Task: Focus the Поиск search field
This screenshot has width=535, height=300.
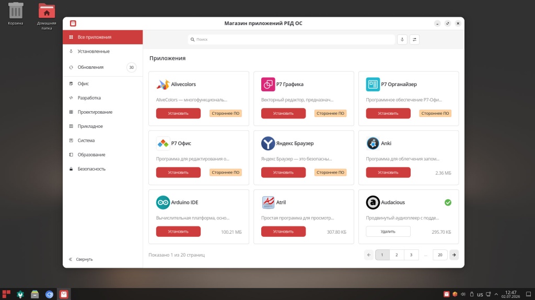Action: coord(292,40)
